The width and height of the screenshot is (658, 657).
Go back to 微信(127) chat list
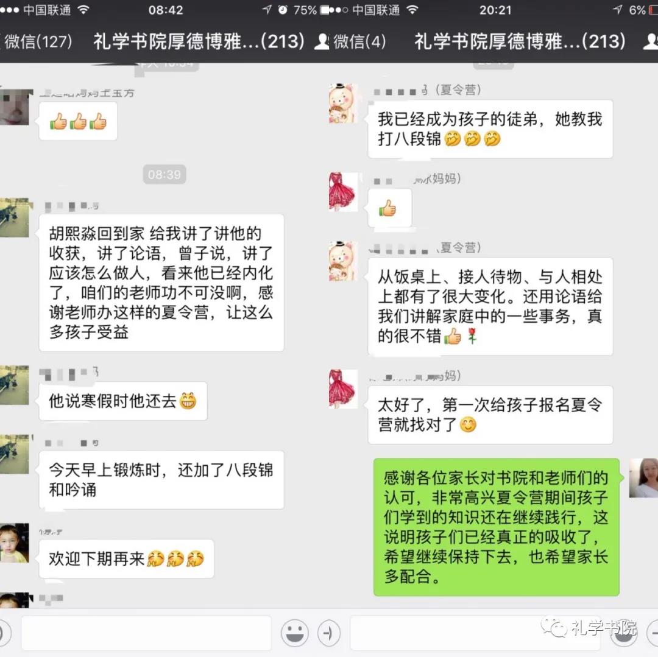(x=37, y=41)
